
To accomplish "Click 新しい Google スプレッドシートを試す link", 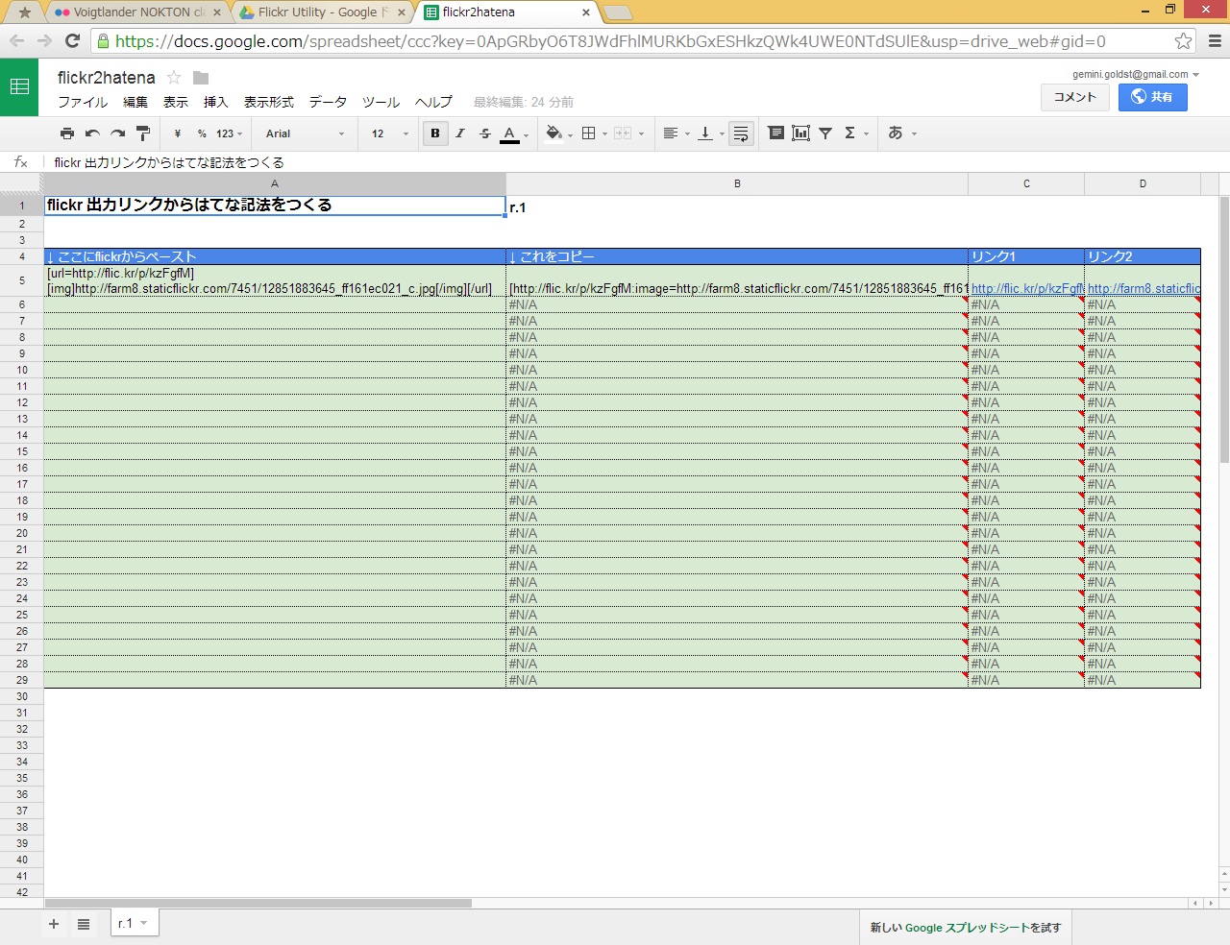I will point(966,928).
